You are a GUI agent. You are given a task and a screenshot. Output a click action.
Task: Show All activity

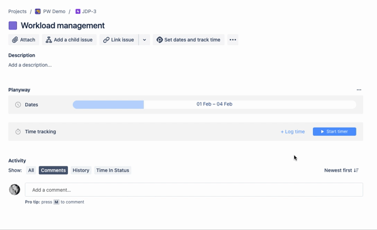pyautogui.click(x=31, y=170)
